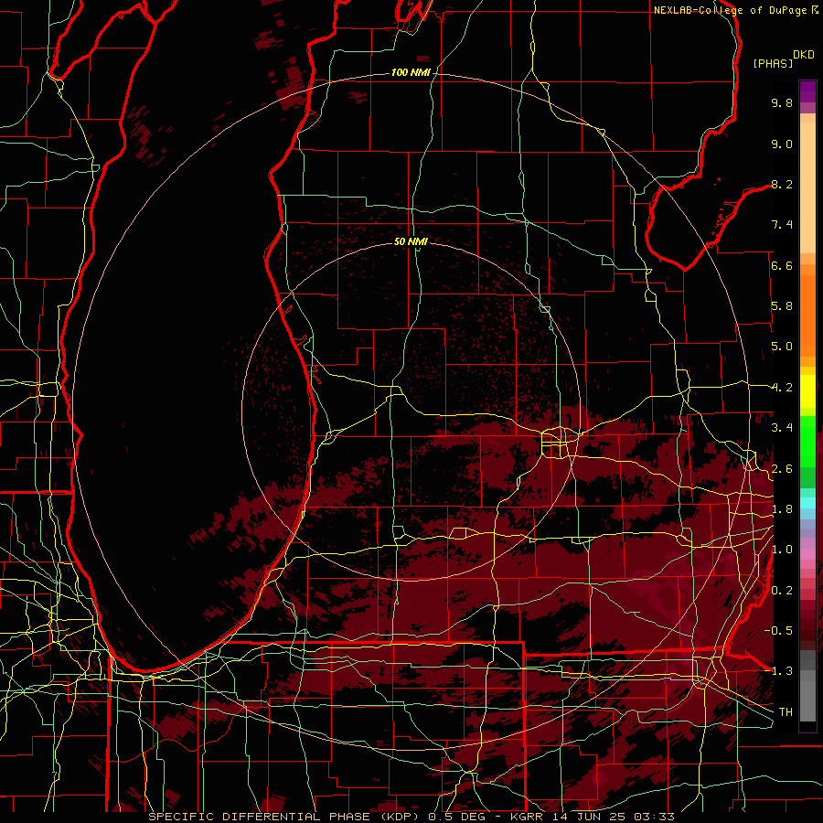This screenshot has height=823, width=823.
Task: Pick the yellow color bar segment
Action: coord(807,391)
